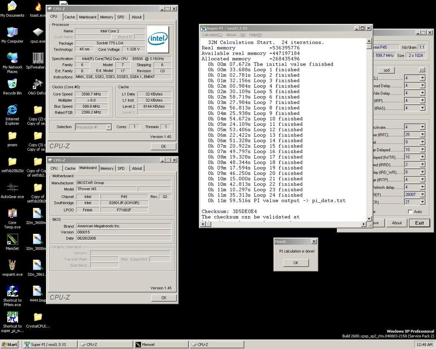436x349 pixels.
Task: Open the tRP dropdown in MemSet
Action: [x=422, y=100]
